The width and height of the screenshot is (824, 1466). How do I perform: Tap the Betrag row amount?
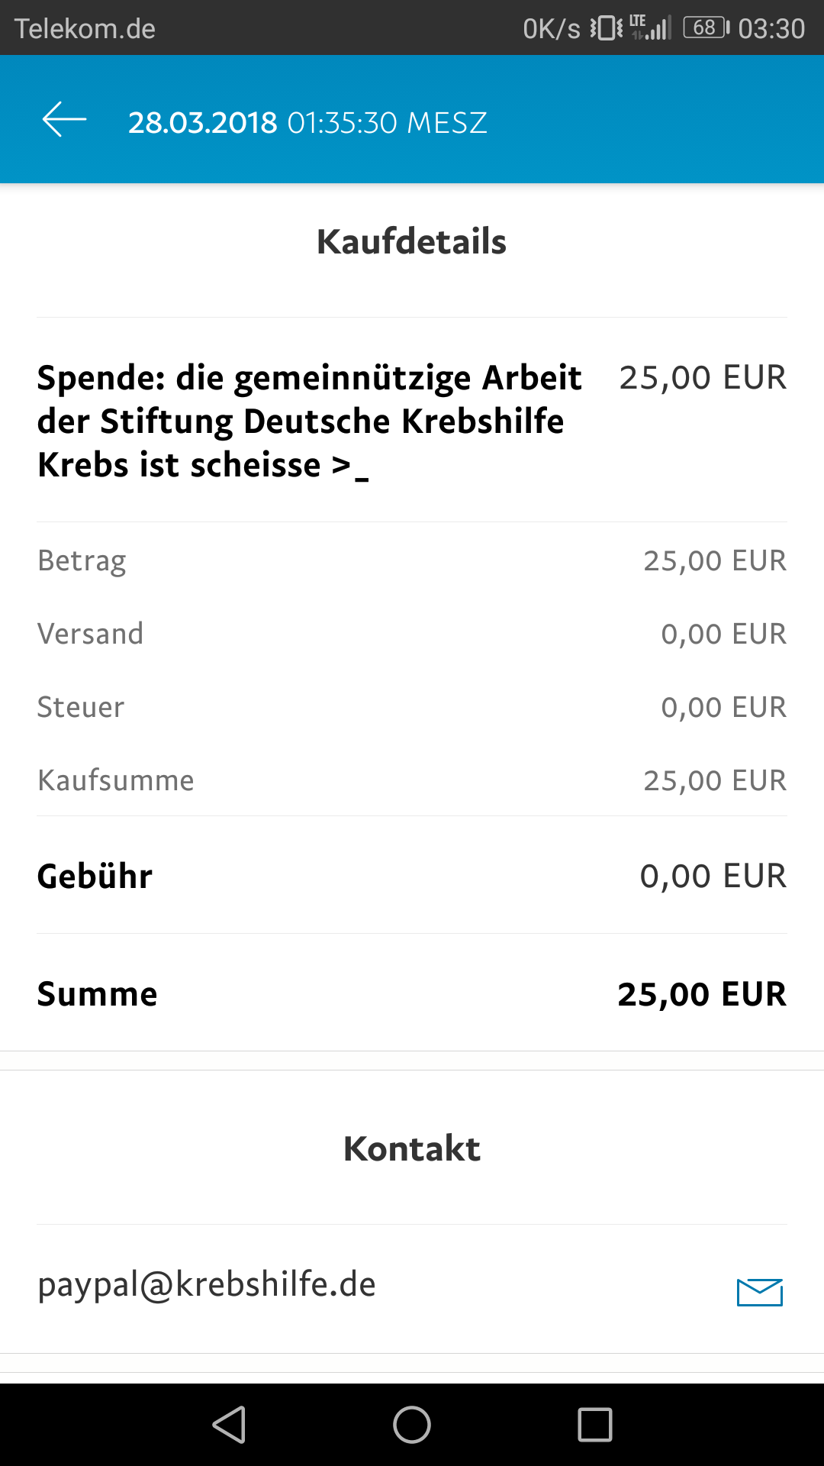point(715,560)
